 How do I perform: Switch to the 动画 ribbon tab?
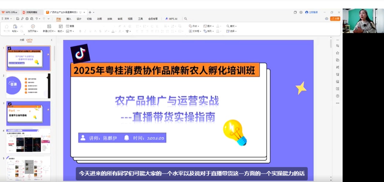click(x=99, y=19)
